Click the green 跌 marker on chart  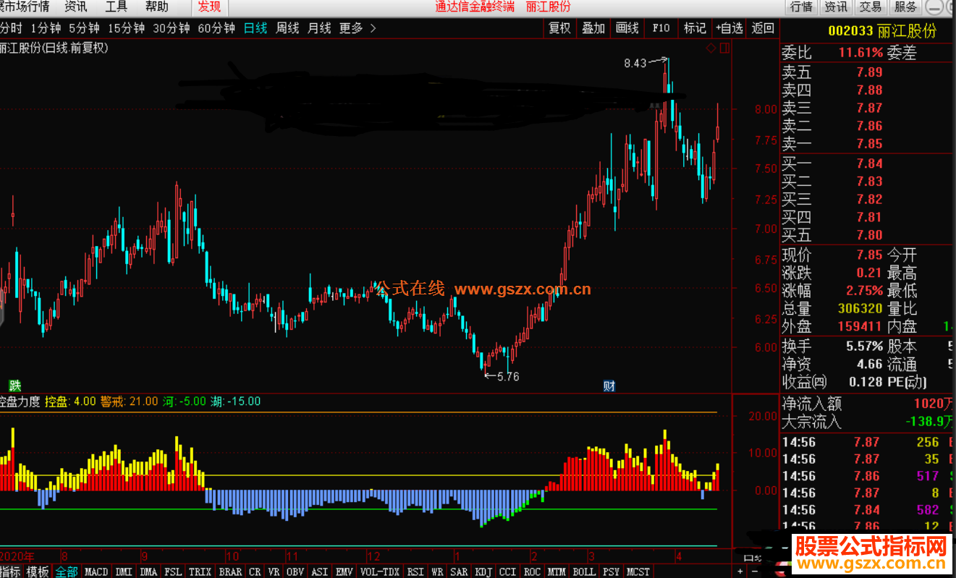tap(15, 385)
